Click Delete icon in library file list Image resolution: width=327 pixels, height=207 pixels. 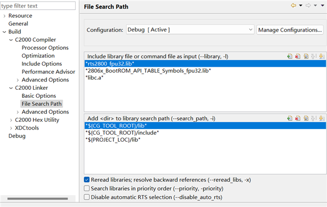click(x=297, y=56)
